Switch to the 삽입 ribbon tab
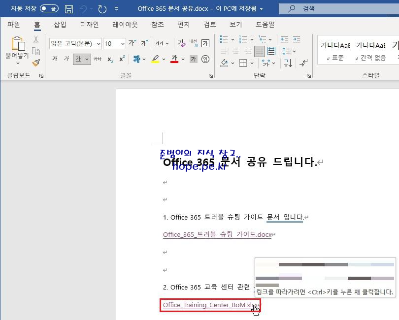 (60, 25)
